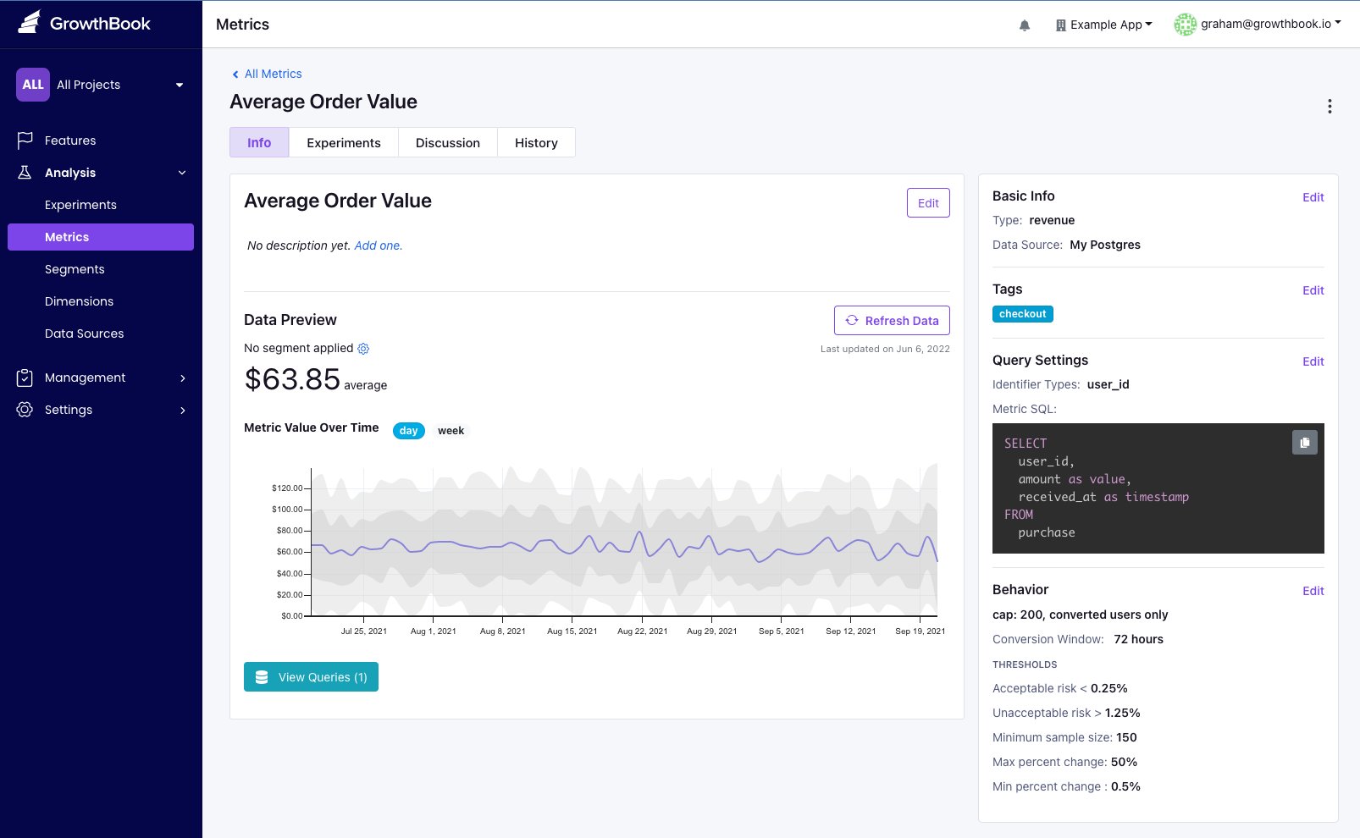Click the Settings gear icon in the sidebar
1360x838 pixels.
point(25,410)
